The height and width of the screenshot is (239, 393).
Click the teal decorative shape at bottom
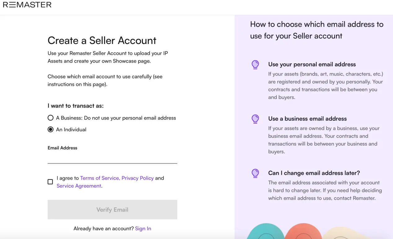(266, 232)
